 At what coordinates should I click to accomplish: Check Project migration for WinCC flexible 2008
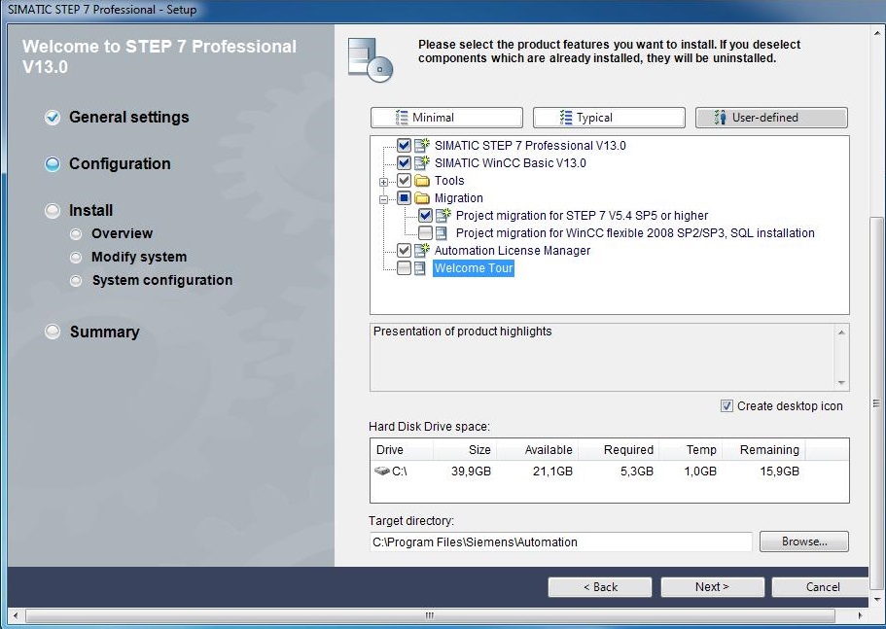point(425,232)
